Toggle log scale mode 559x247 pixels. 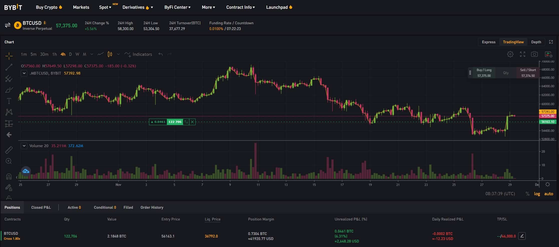[x=537, y=194]
